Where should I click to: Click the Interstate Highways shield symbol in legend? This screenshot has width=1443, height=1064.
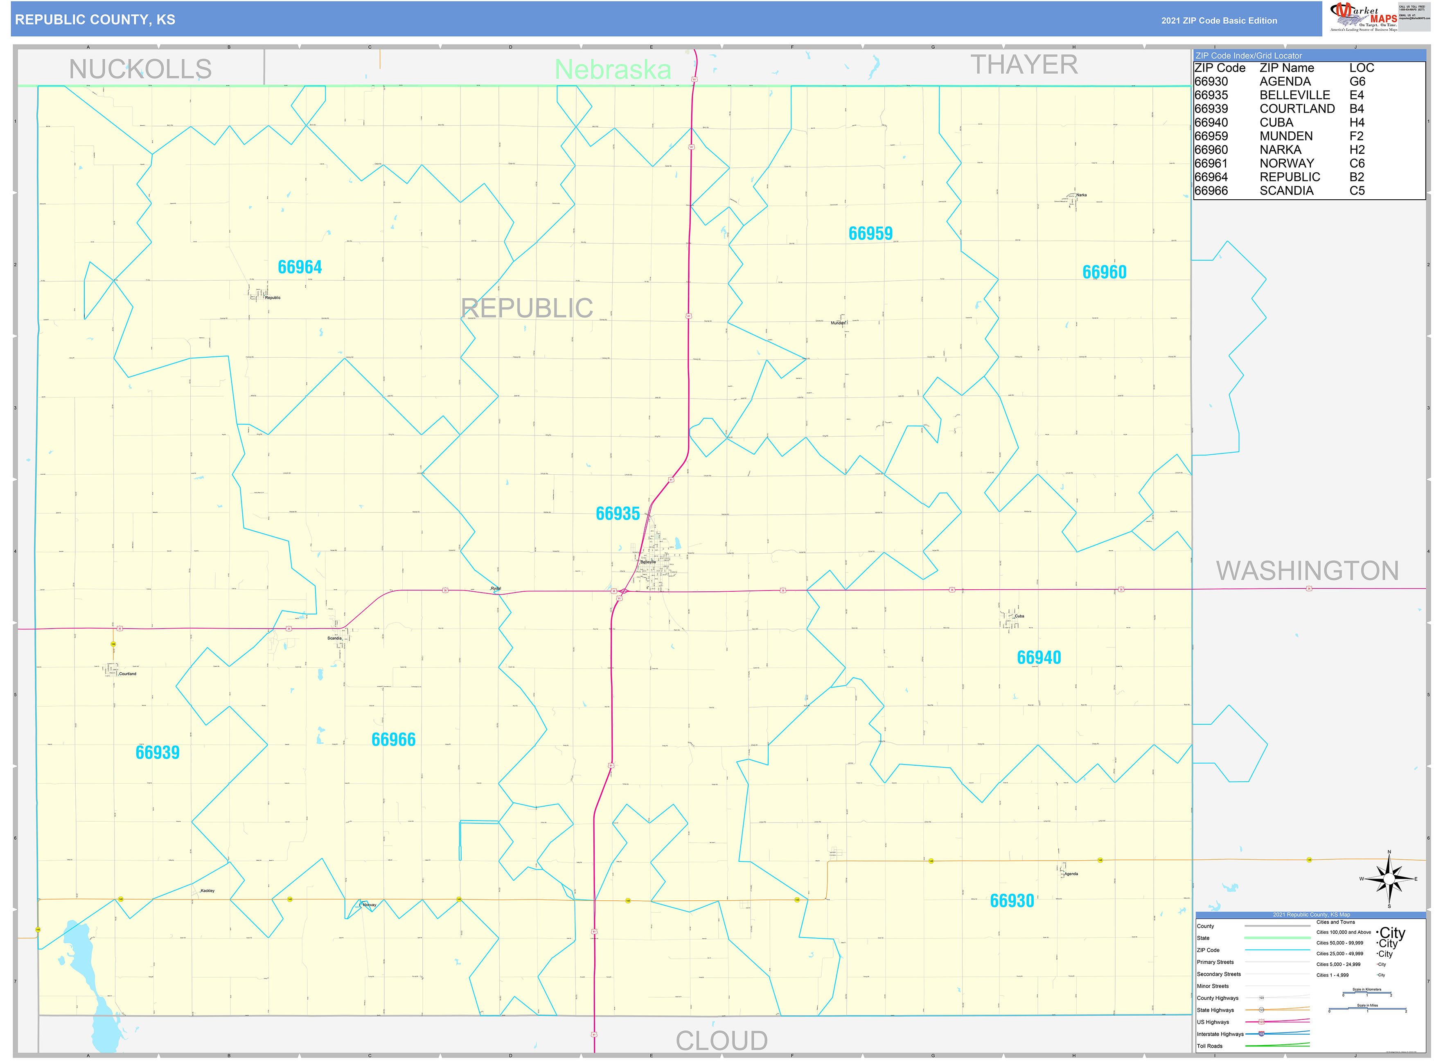[1261, 1035]
